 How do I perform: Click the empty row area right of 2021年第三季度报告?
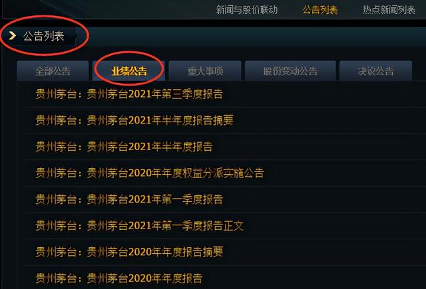click(x=325, y=94)
